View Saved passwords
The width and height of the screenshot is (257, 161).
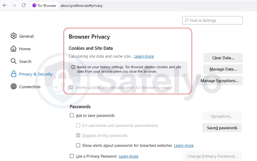tap(222, 128)
